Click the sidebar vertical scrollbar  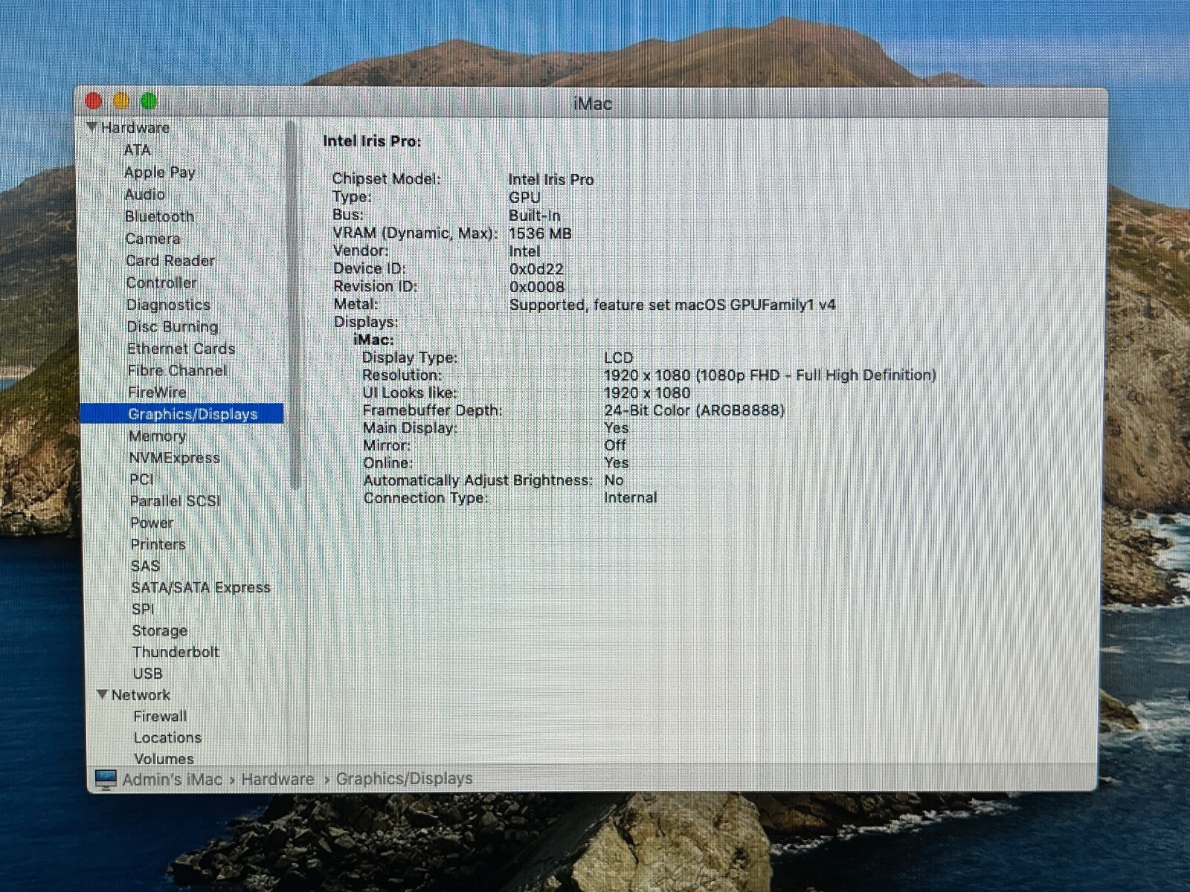(294, 305)
